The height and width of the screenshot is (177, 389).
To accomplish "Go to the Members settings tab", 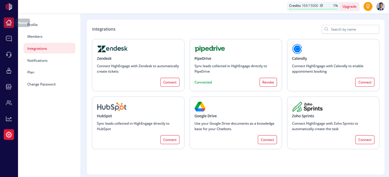I will pos(35,36).
